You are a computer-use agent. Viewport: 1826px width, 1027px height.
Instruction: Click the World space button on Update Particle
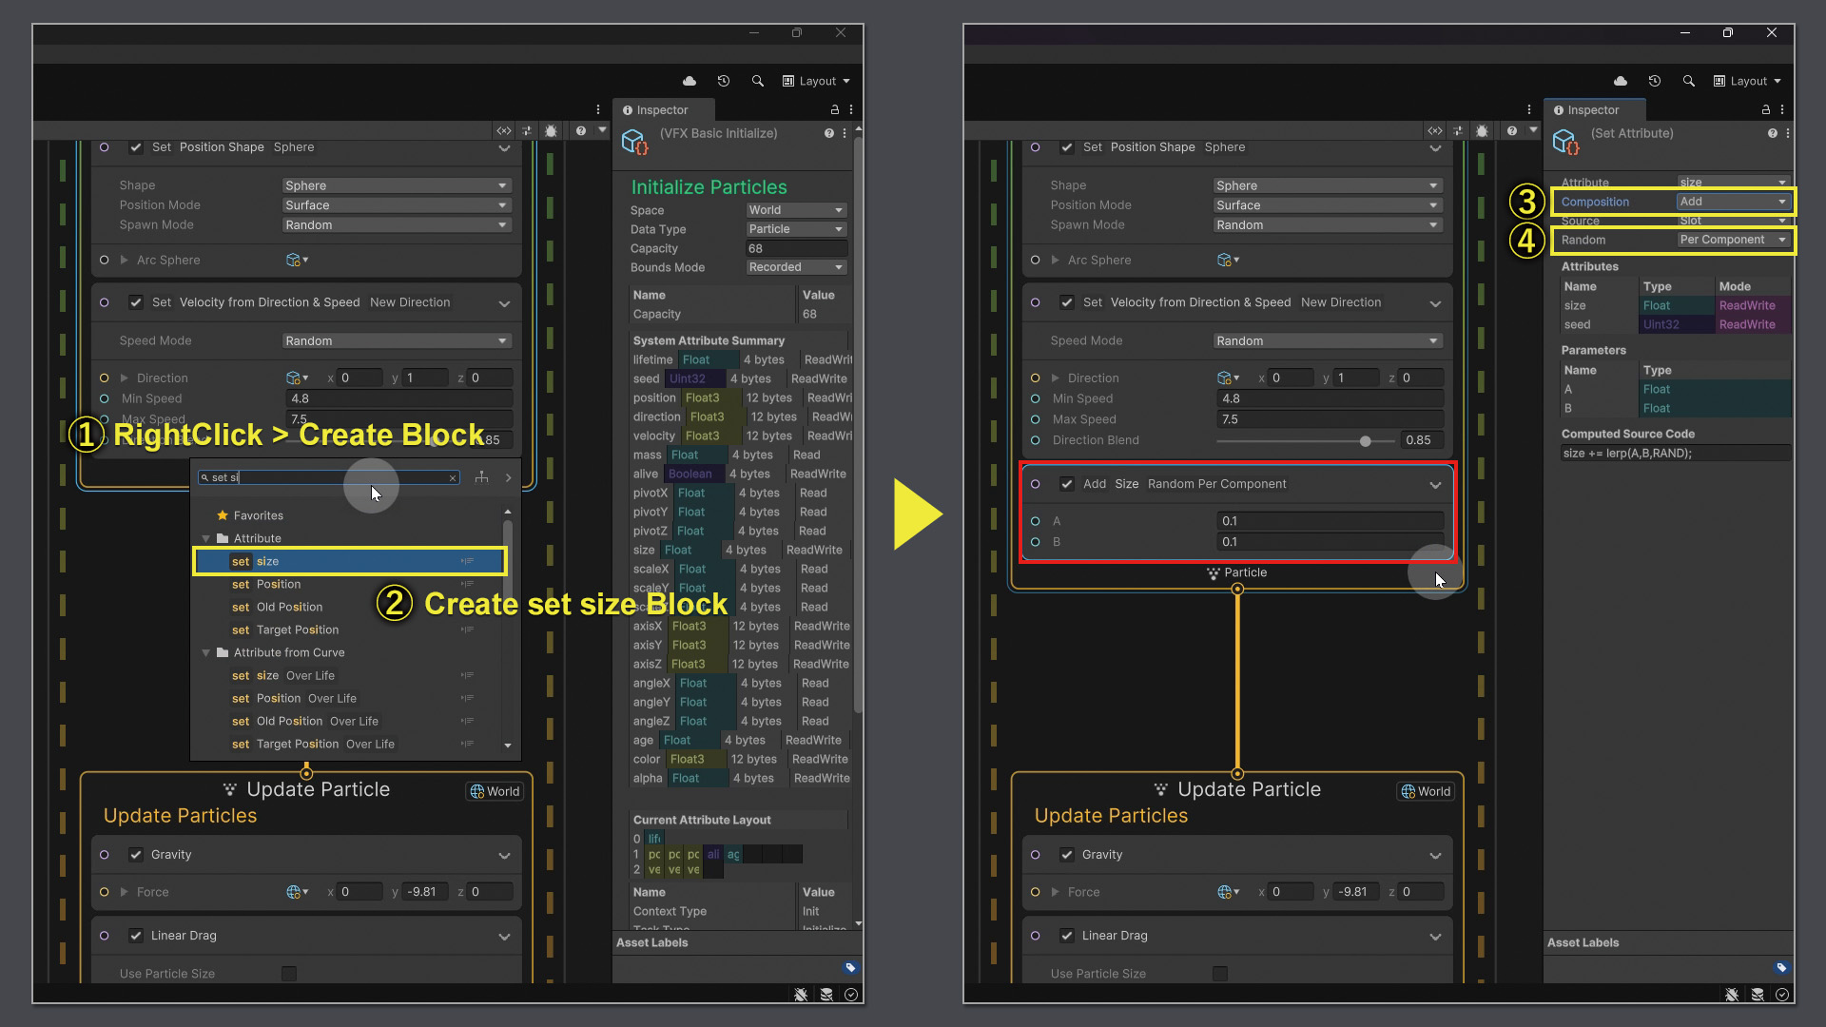pyautogui.click(x=495, y=791)
